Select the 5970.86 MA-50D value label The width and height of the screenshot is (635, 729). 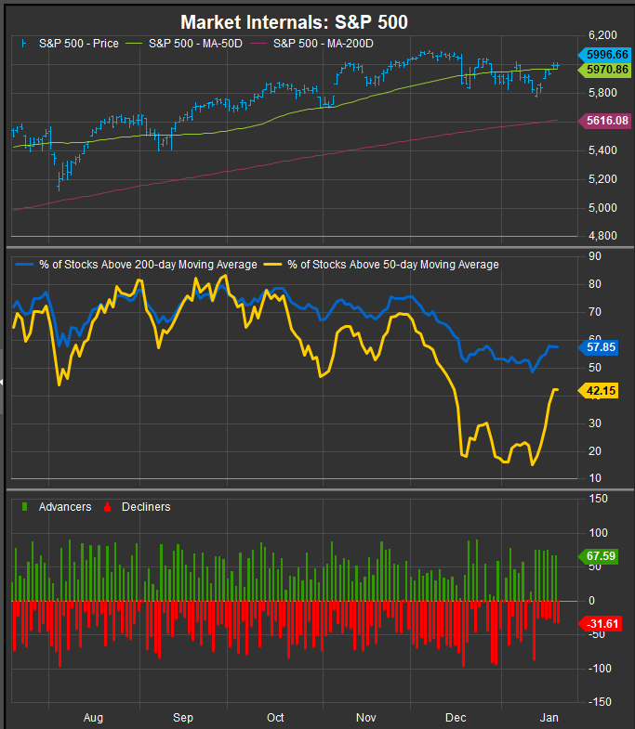pos(604,70)
